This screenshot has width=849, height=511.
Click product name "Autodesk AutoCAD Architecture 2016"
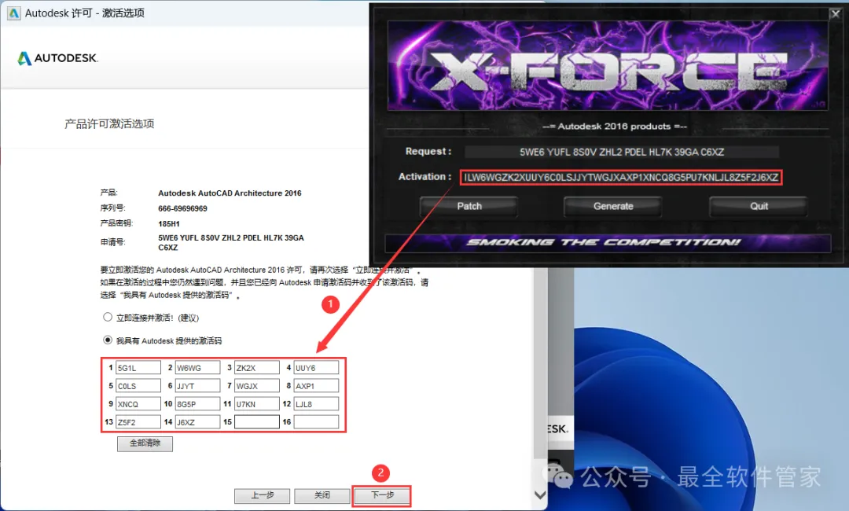coord(230,193)
